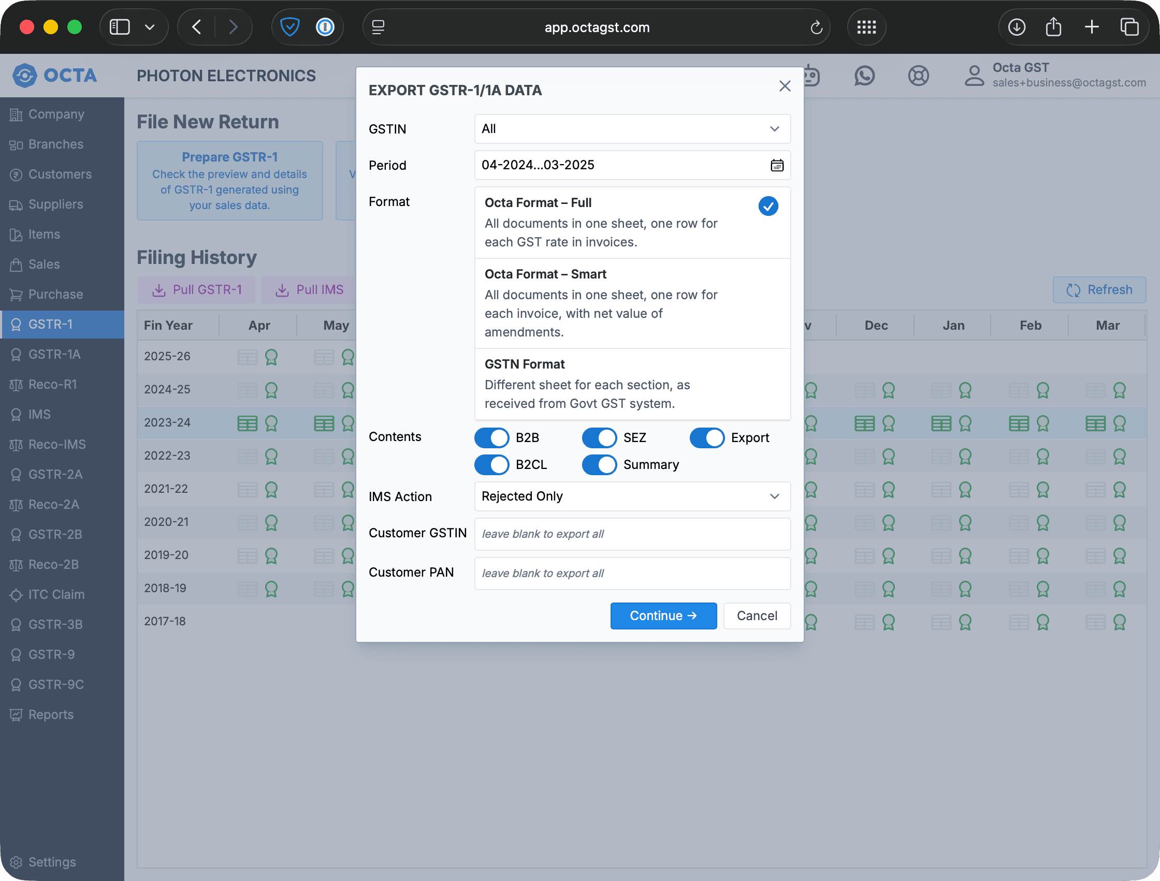Image resolution: width=1160 pixels, height=881 pixels.
Task: Click the Customer GSTIN input field
Action: 632,534
